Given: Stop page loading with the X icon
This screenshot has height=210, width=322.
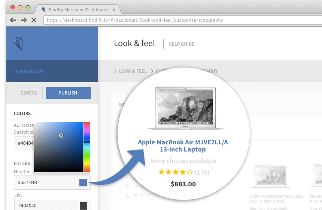Looking at the screenshot, I should 34,20.
